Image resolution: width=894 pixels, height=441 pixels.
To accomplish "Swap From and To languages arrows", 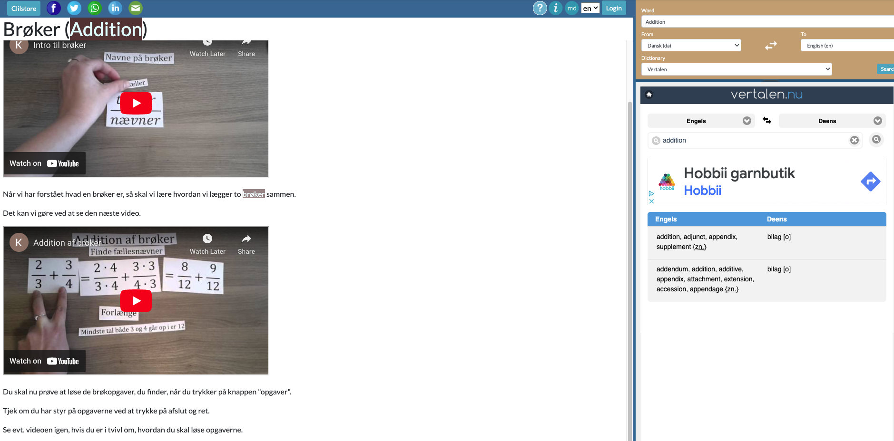I will point(771,46).
